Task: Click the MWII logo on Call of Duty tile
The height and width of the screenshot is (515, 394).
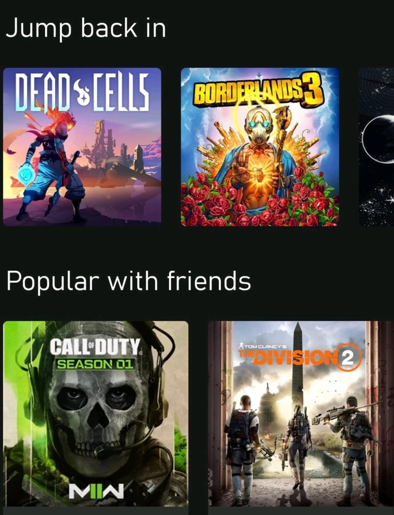Action: pyautogui.click(x=96, y=491)
